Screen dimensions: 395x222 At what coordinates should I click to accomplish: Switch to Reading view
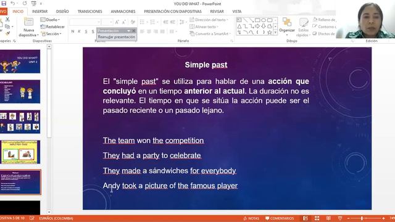coord(328,218)
